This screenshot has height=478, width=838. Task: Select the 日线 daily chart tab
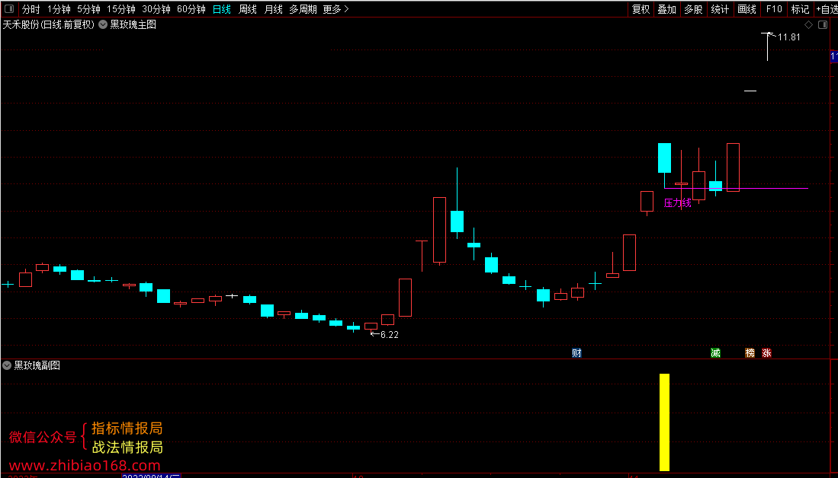click(x=221, y=9)
